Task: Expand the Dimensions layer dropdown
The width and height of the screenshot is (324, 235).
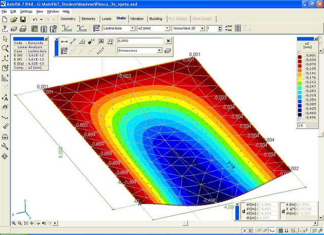Action: coord(159,51)
